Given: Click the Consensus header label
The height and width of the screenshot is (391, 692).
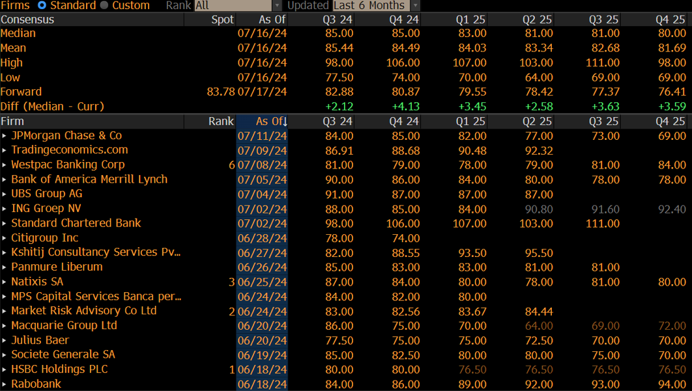Looking at the screenshot, I should 27,20.
